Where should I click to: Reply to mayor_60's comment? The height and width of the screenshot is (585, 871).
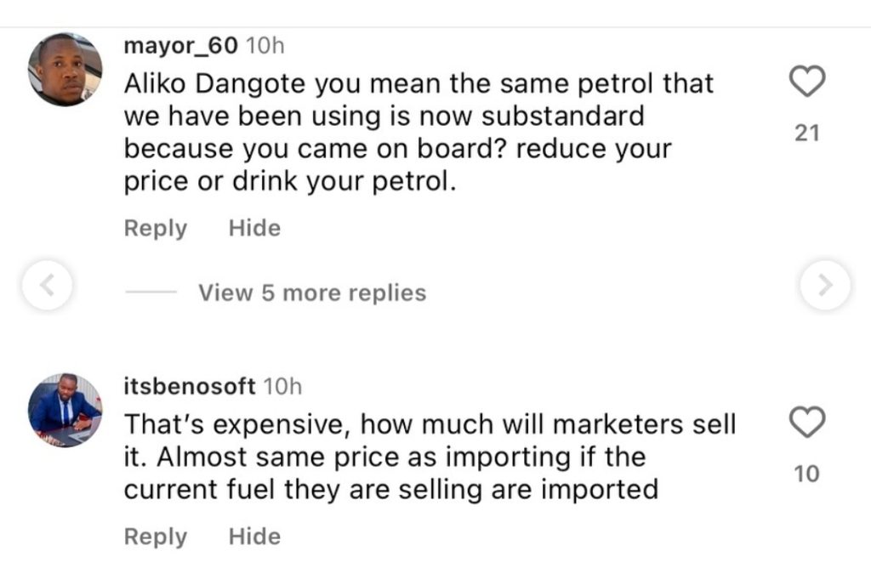(155, 228)
